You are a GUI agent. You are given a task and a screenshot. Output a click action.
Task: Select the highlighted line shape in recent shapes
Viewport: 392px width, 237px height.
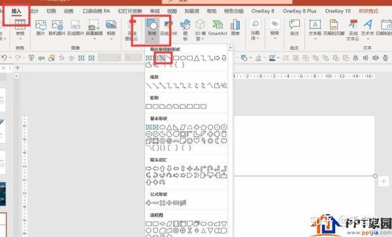click(163, 58)
